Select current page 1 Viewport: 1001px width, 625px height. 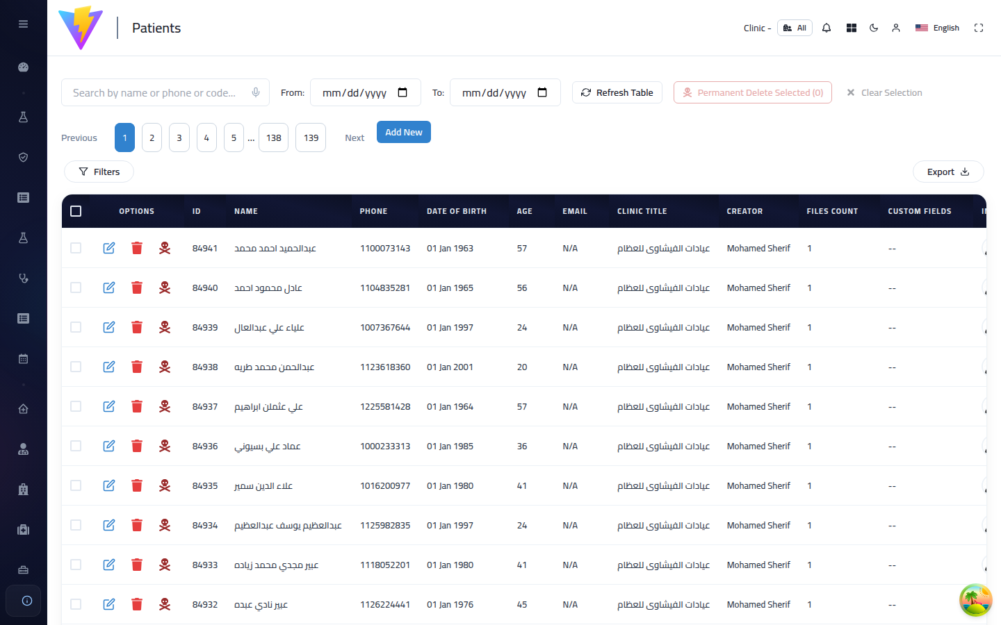[124, 137]
